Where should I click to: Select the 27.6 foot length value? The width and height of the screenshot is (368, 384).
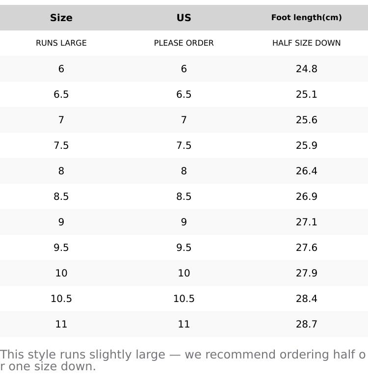pyautogui.click(x=307, y=247)
